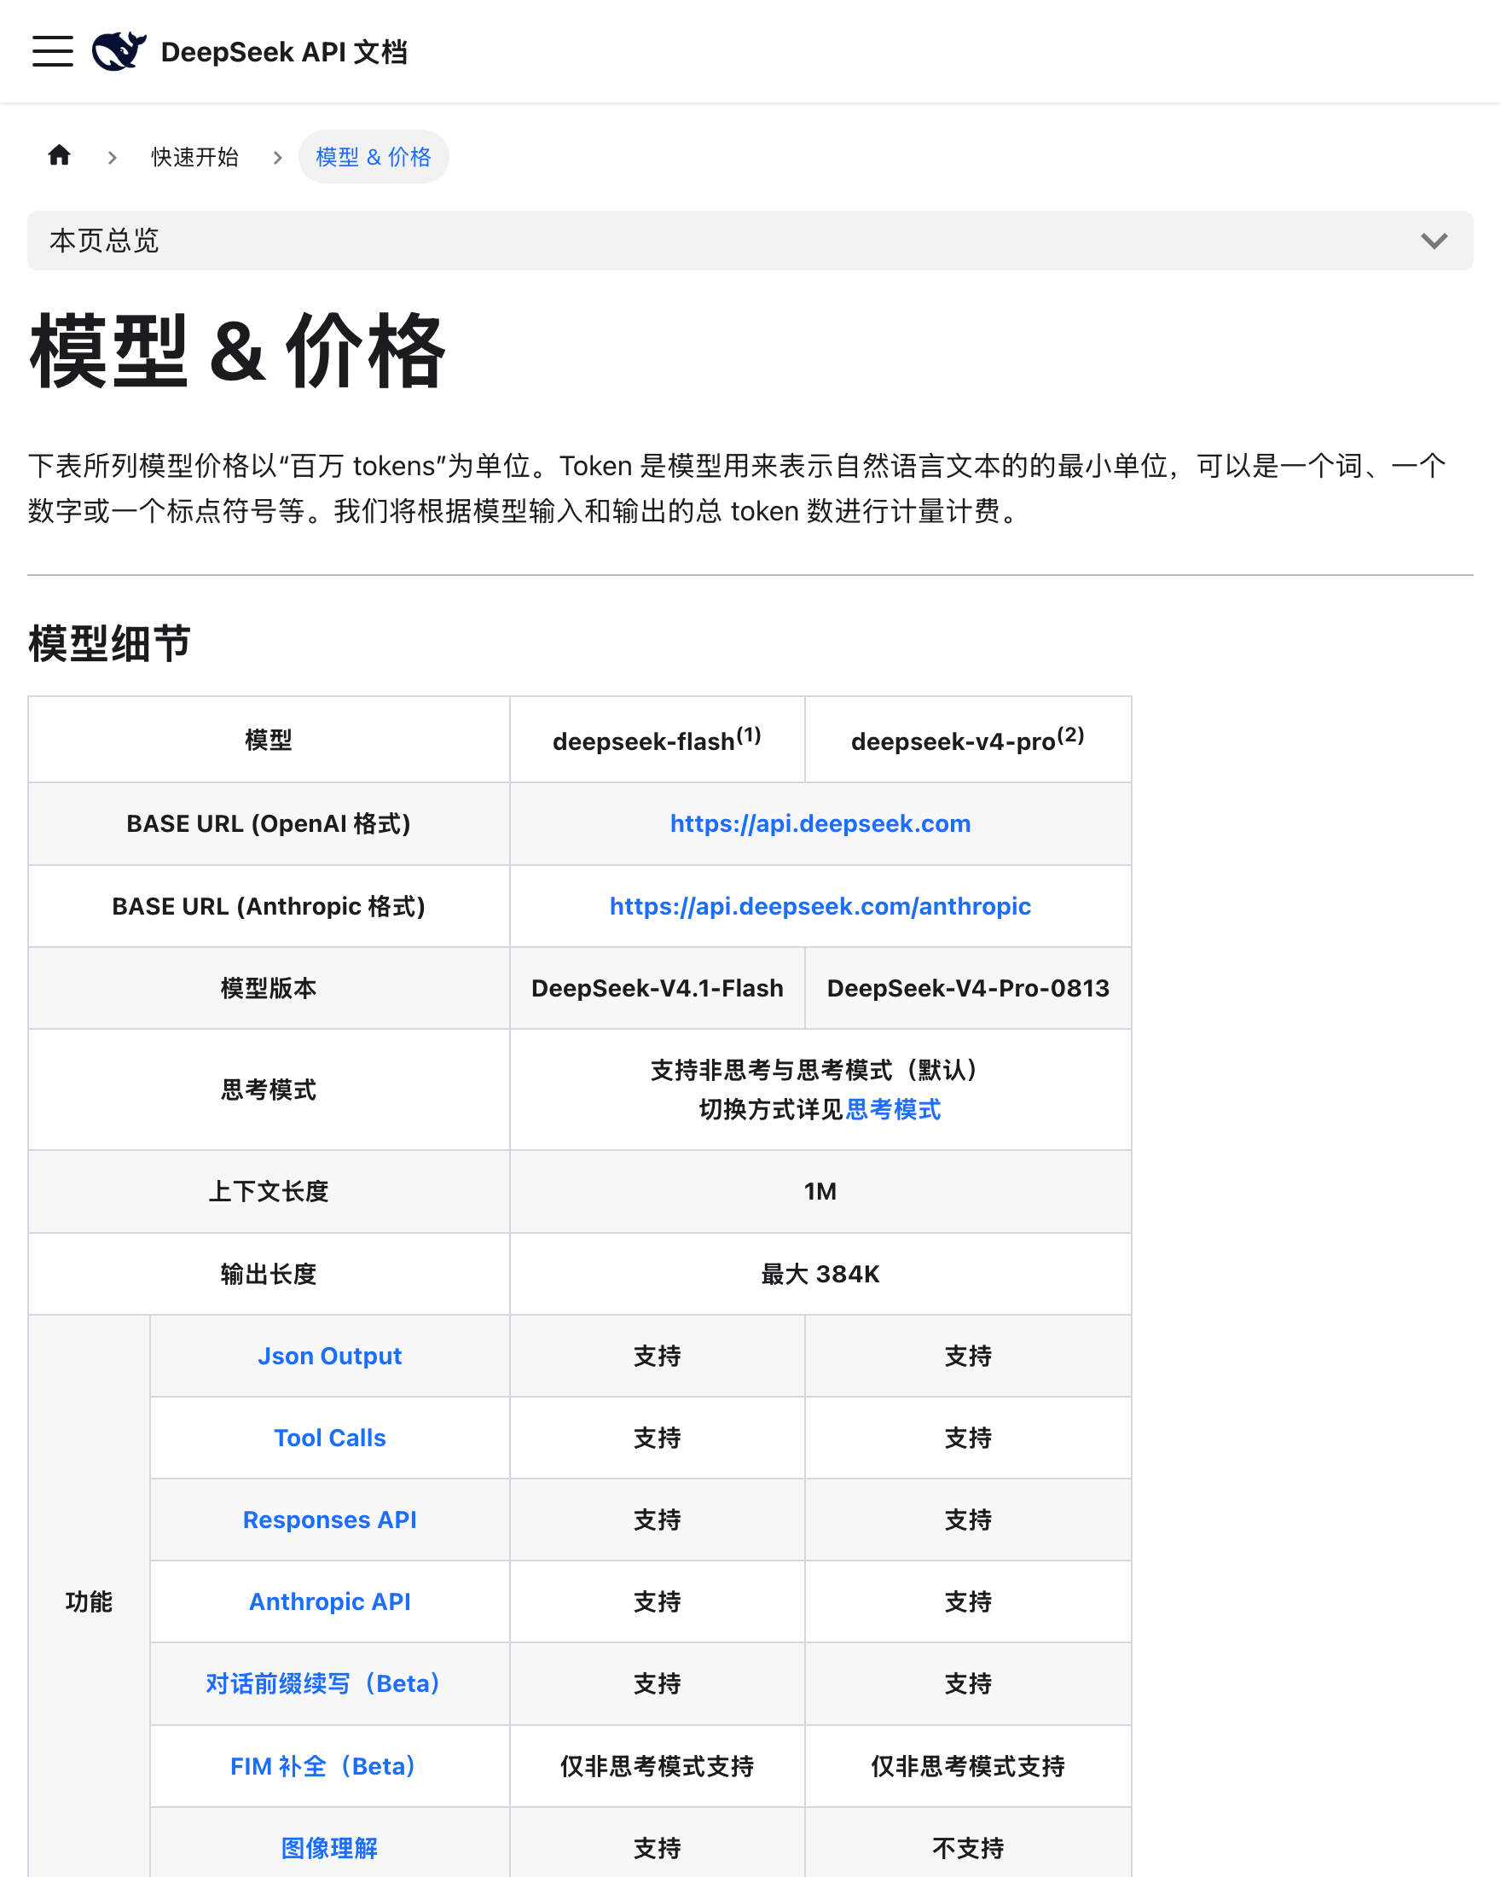Click the 模型细节 section heading

tap(110, 644)
